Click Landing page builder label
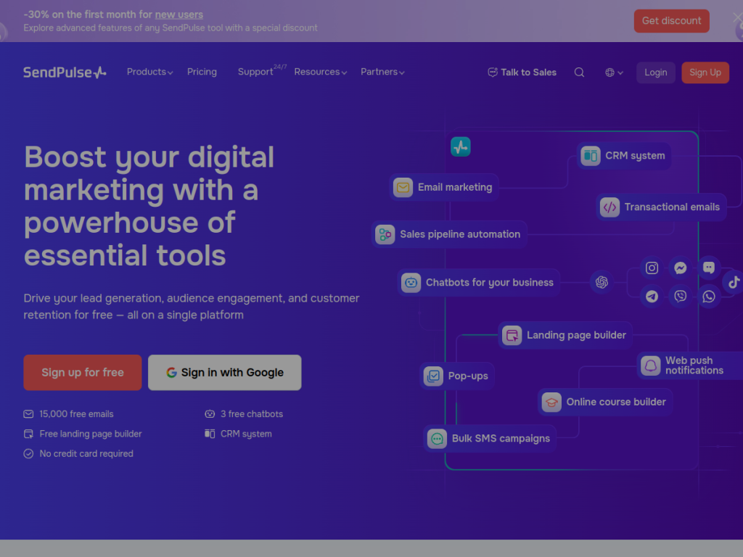 tap(576, 335)
